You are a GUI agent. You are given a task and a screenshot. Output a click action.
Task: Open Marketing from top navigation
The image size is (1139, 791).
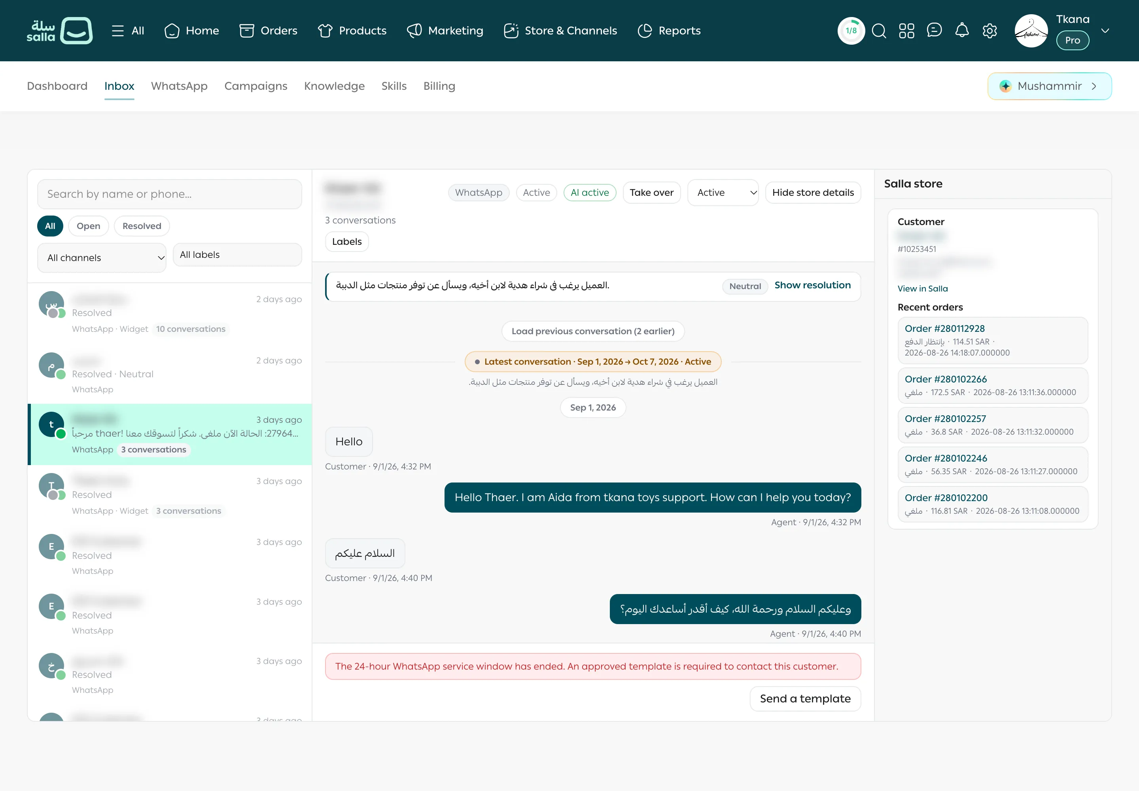[445, 31]
